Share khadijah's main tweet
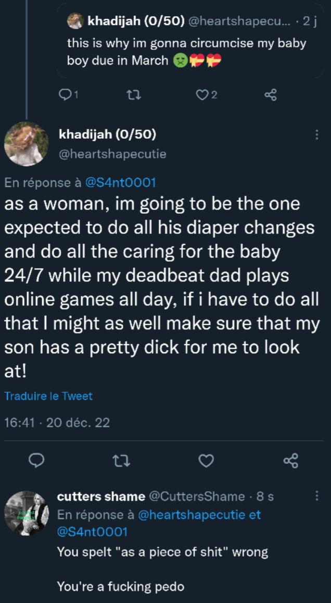 pyautogui.click(x=291, y=460)
